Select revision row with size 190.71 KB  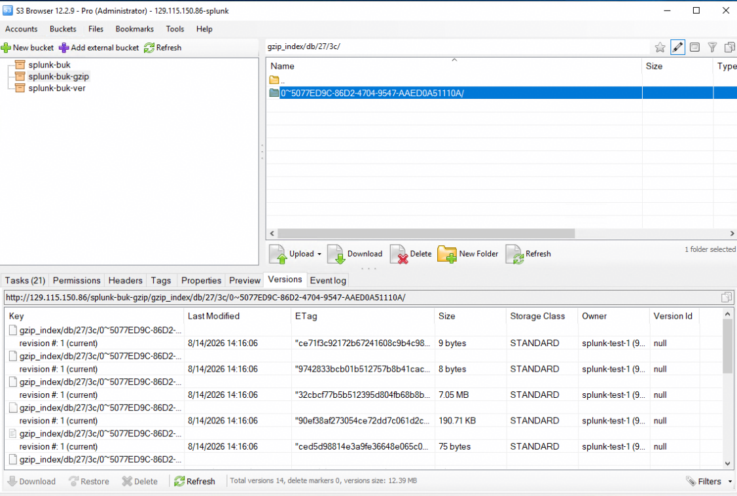point(363,421)
